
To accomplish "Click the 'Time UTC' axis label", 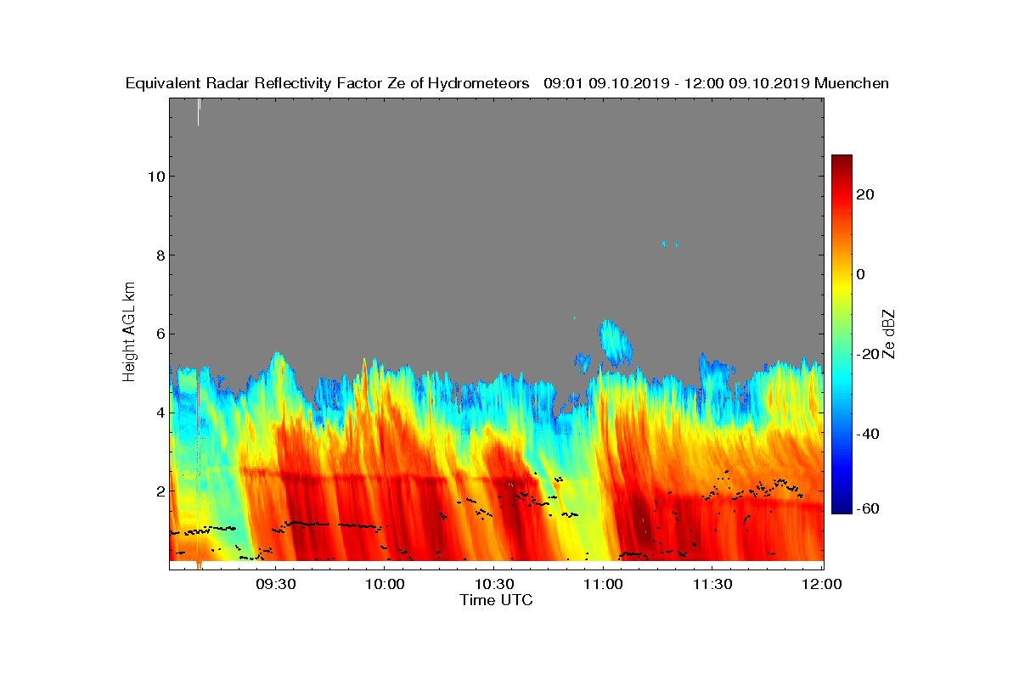I will pos(497,600).
